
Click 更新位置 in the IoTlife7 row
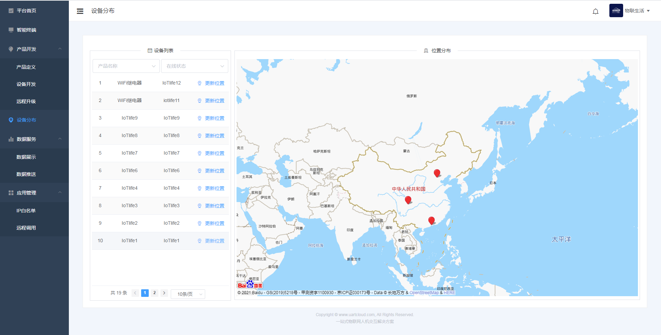click(x=211, y=153)
